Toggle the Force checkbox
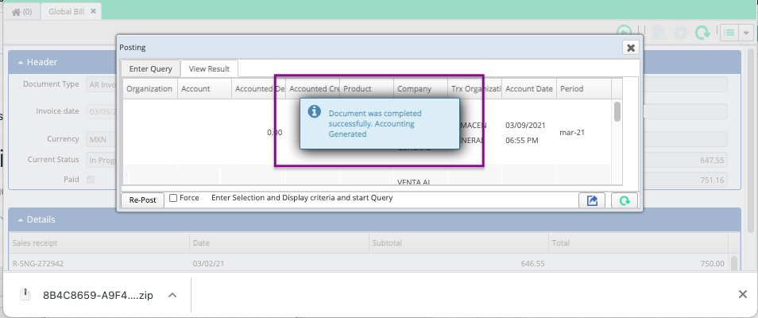 pyautogui.click(x=173, y=198)
